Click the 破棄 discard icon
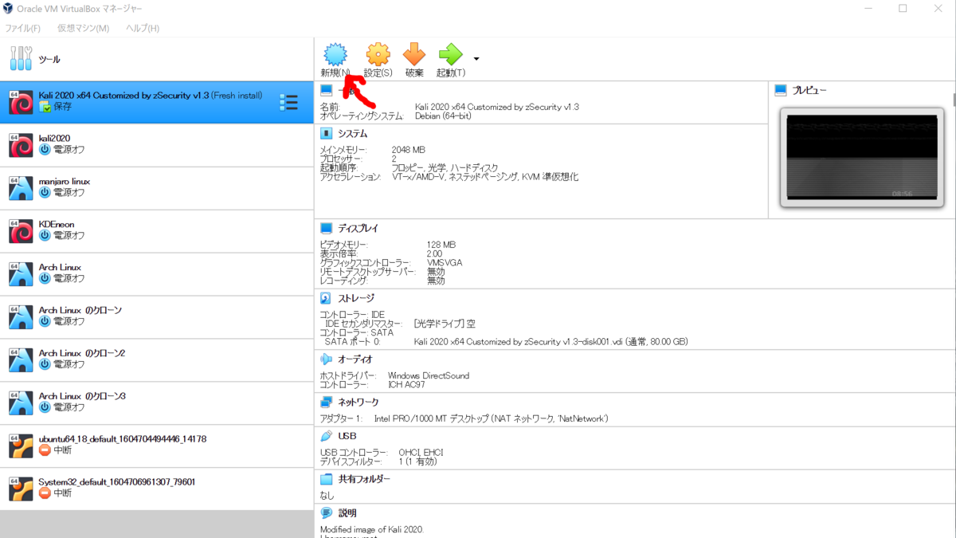The height and width of the screenshot is (538, 956). click(x=413, y=53)
